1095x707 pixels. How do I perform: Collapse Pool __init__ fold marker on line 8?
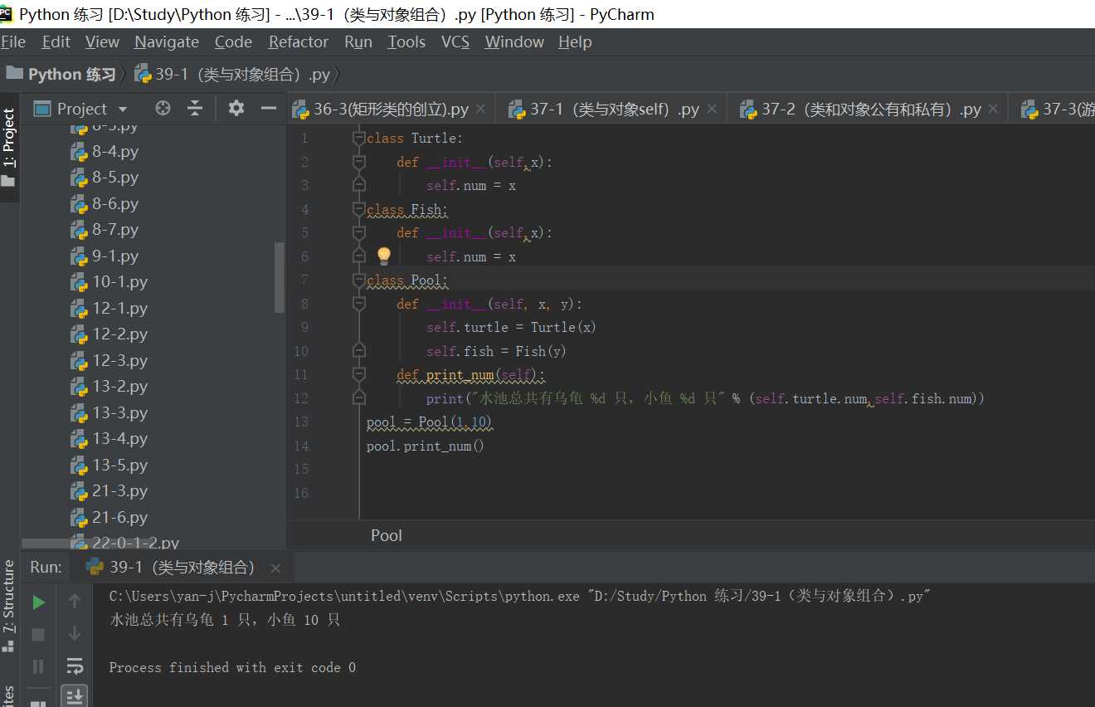[x=358, y=304]
